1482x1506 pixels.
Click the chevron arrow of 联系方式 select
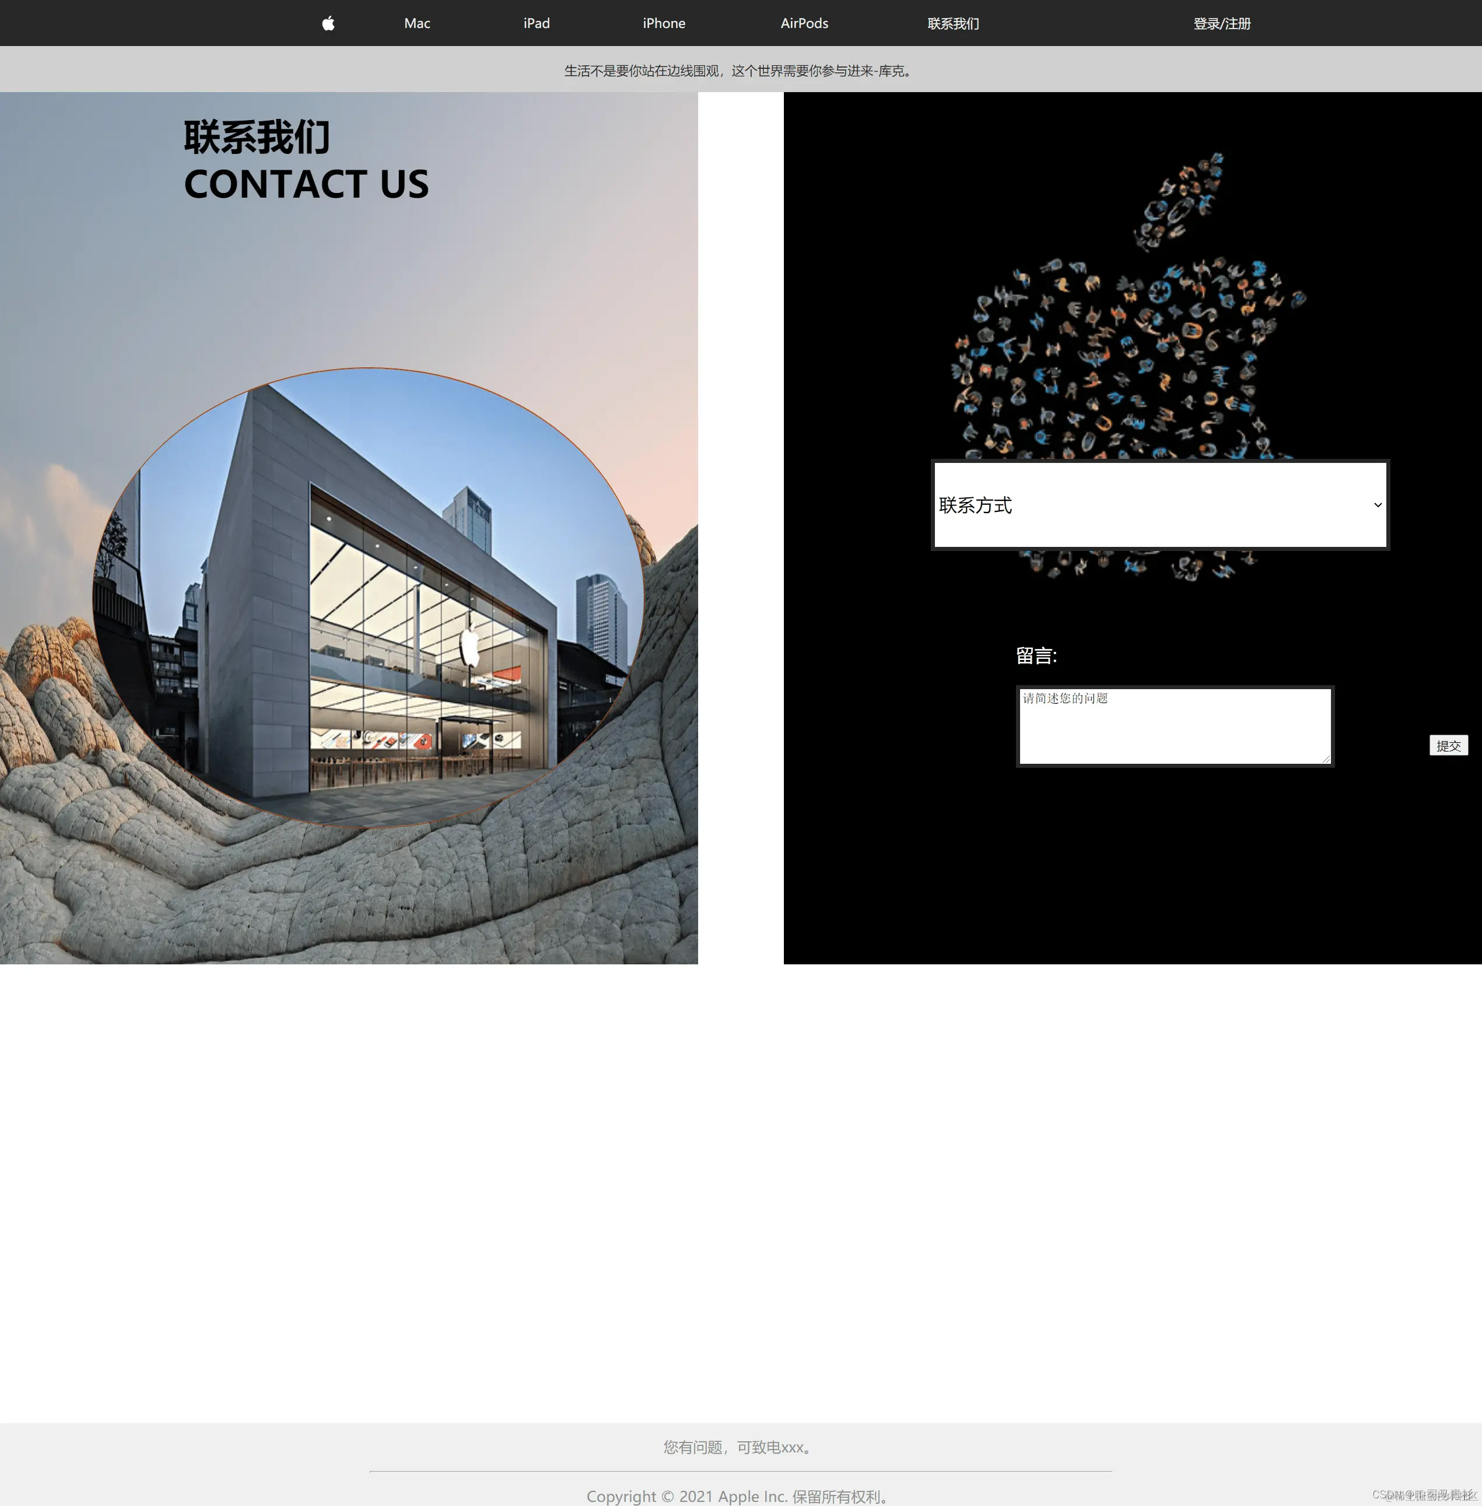click(x=1377, y=505)
